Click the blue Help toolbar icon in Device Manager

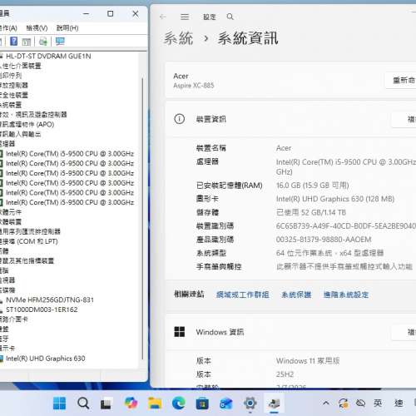13,42
